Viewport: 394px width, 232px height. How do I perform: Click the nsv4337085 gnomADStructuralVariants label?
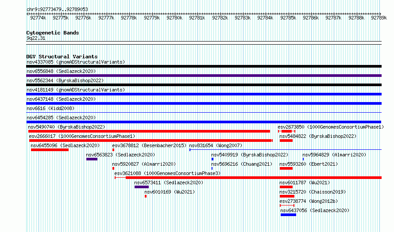(76, 62)
